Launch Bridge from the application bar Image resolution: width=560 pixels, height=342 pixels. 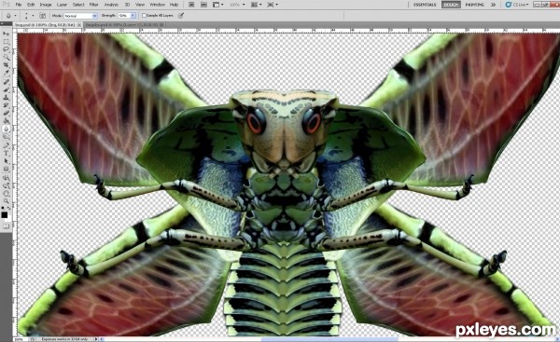pyautogui.click(x=191, y=5)
